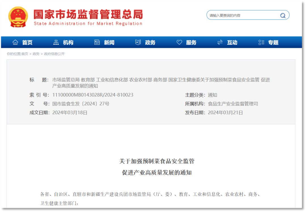
Task: Click the 索引号 label
Action: (39, 95)
